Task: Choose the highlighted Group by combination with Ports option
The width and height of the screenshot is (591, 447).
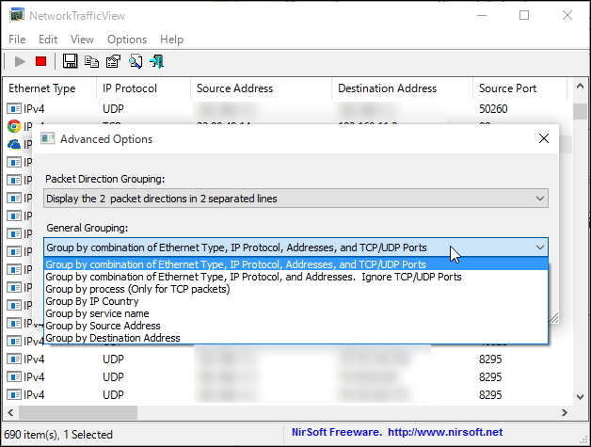Action: (295, 264)
